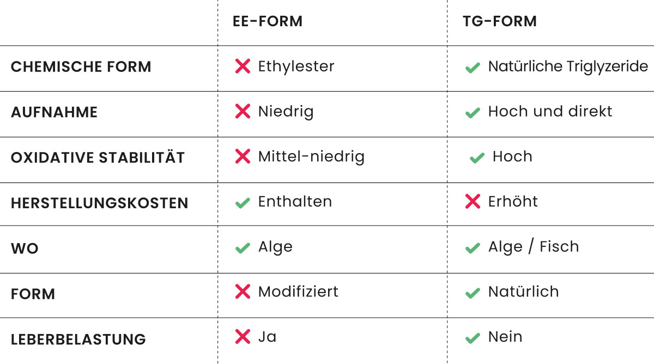Select the EE-FORM column header

(x=267, y=21)
